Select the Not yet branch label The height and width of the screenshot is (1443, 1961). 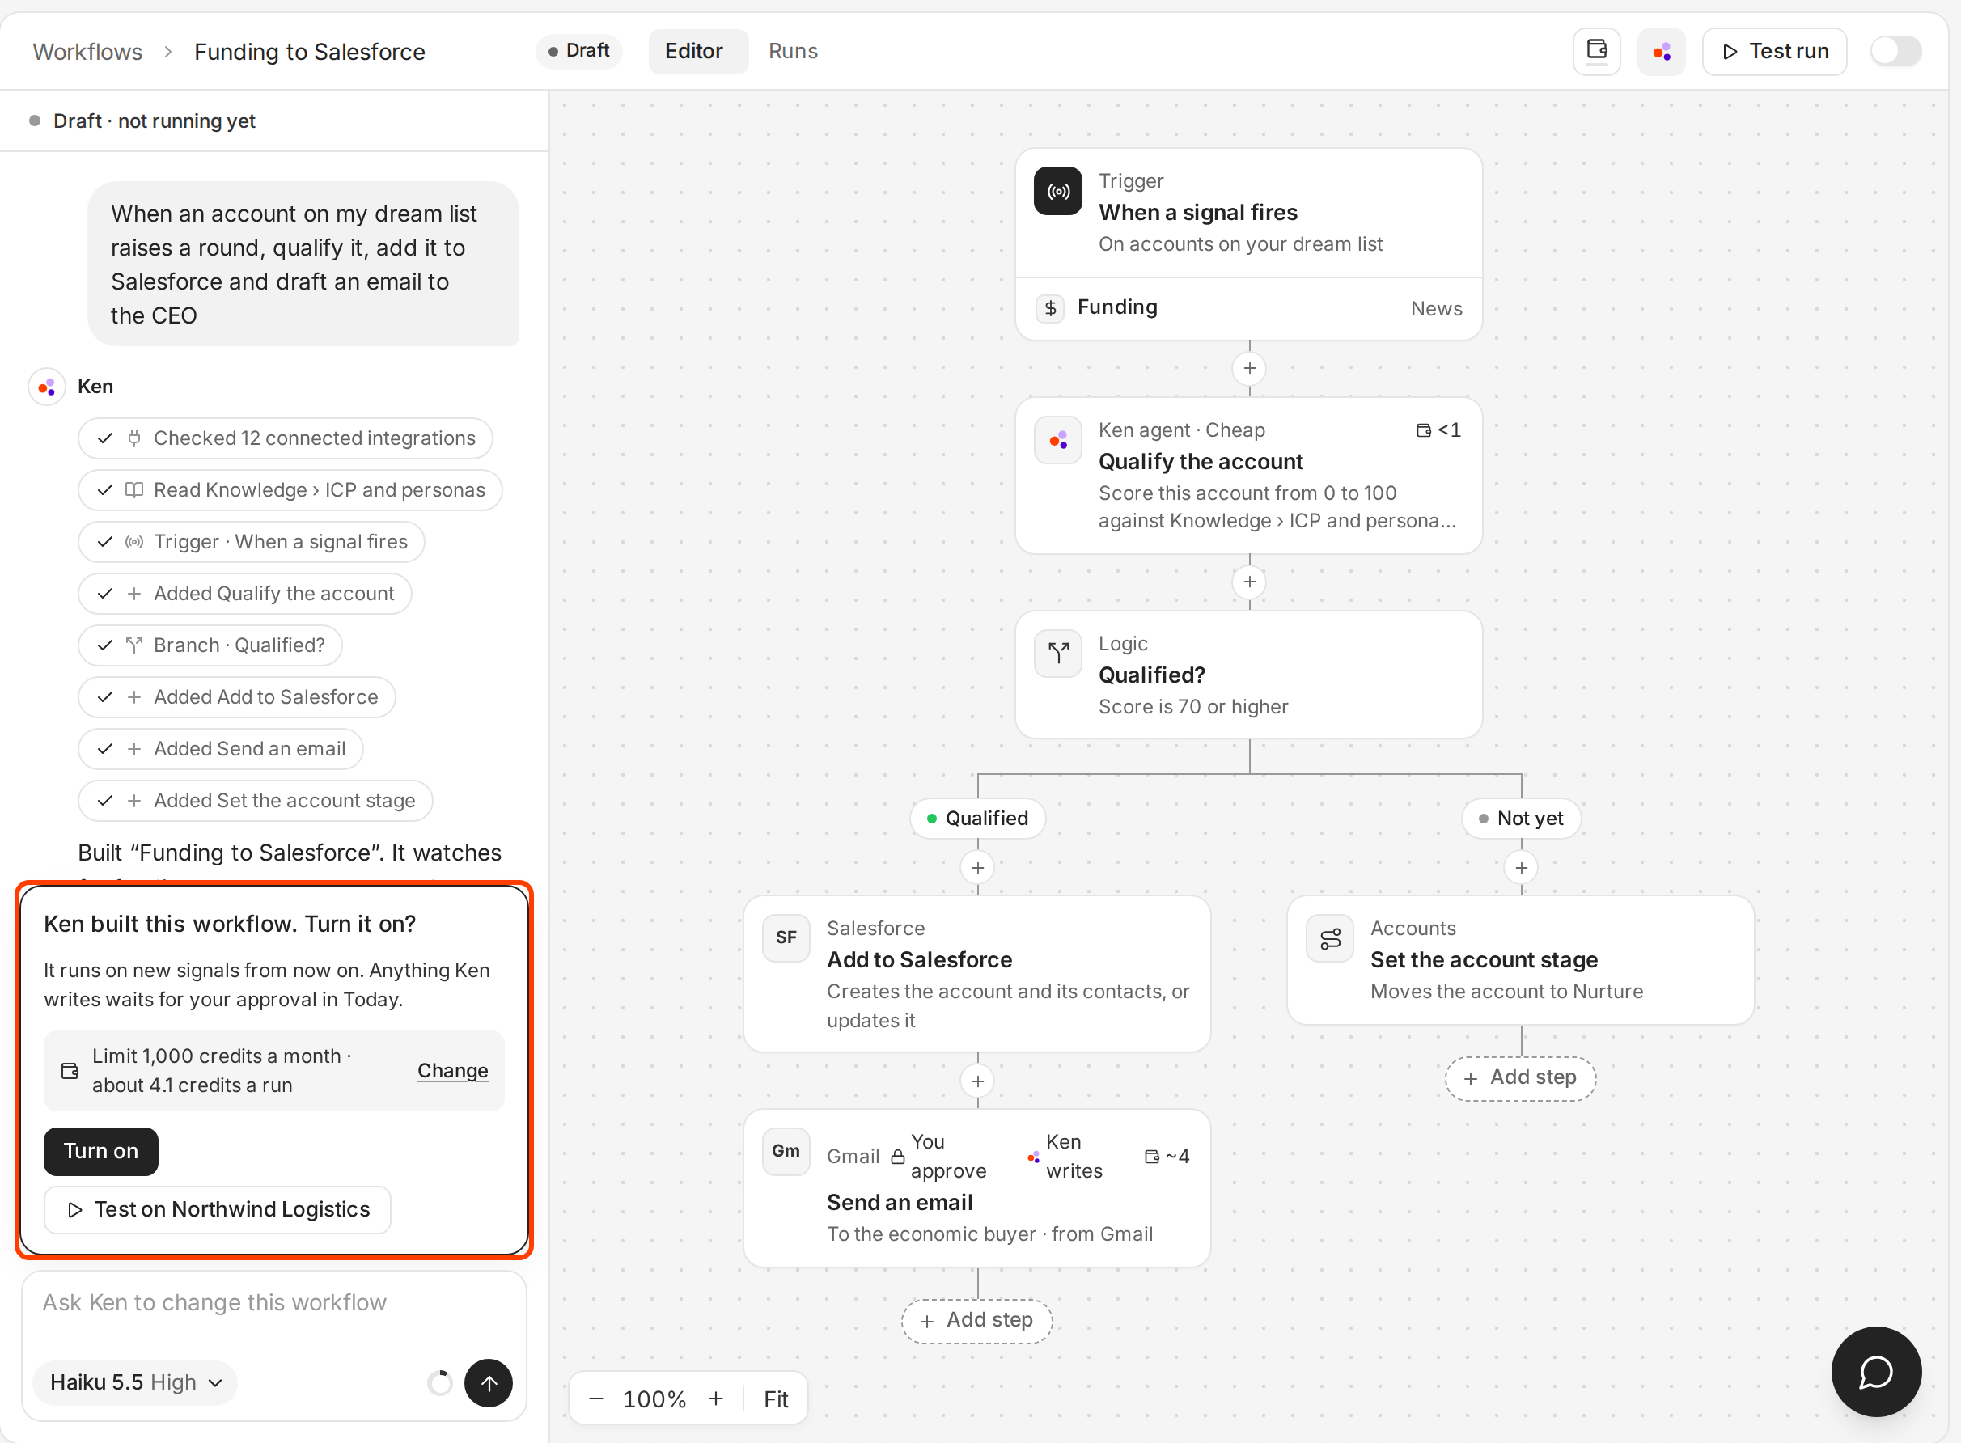(x=1521, y=819)
